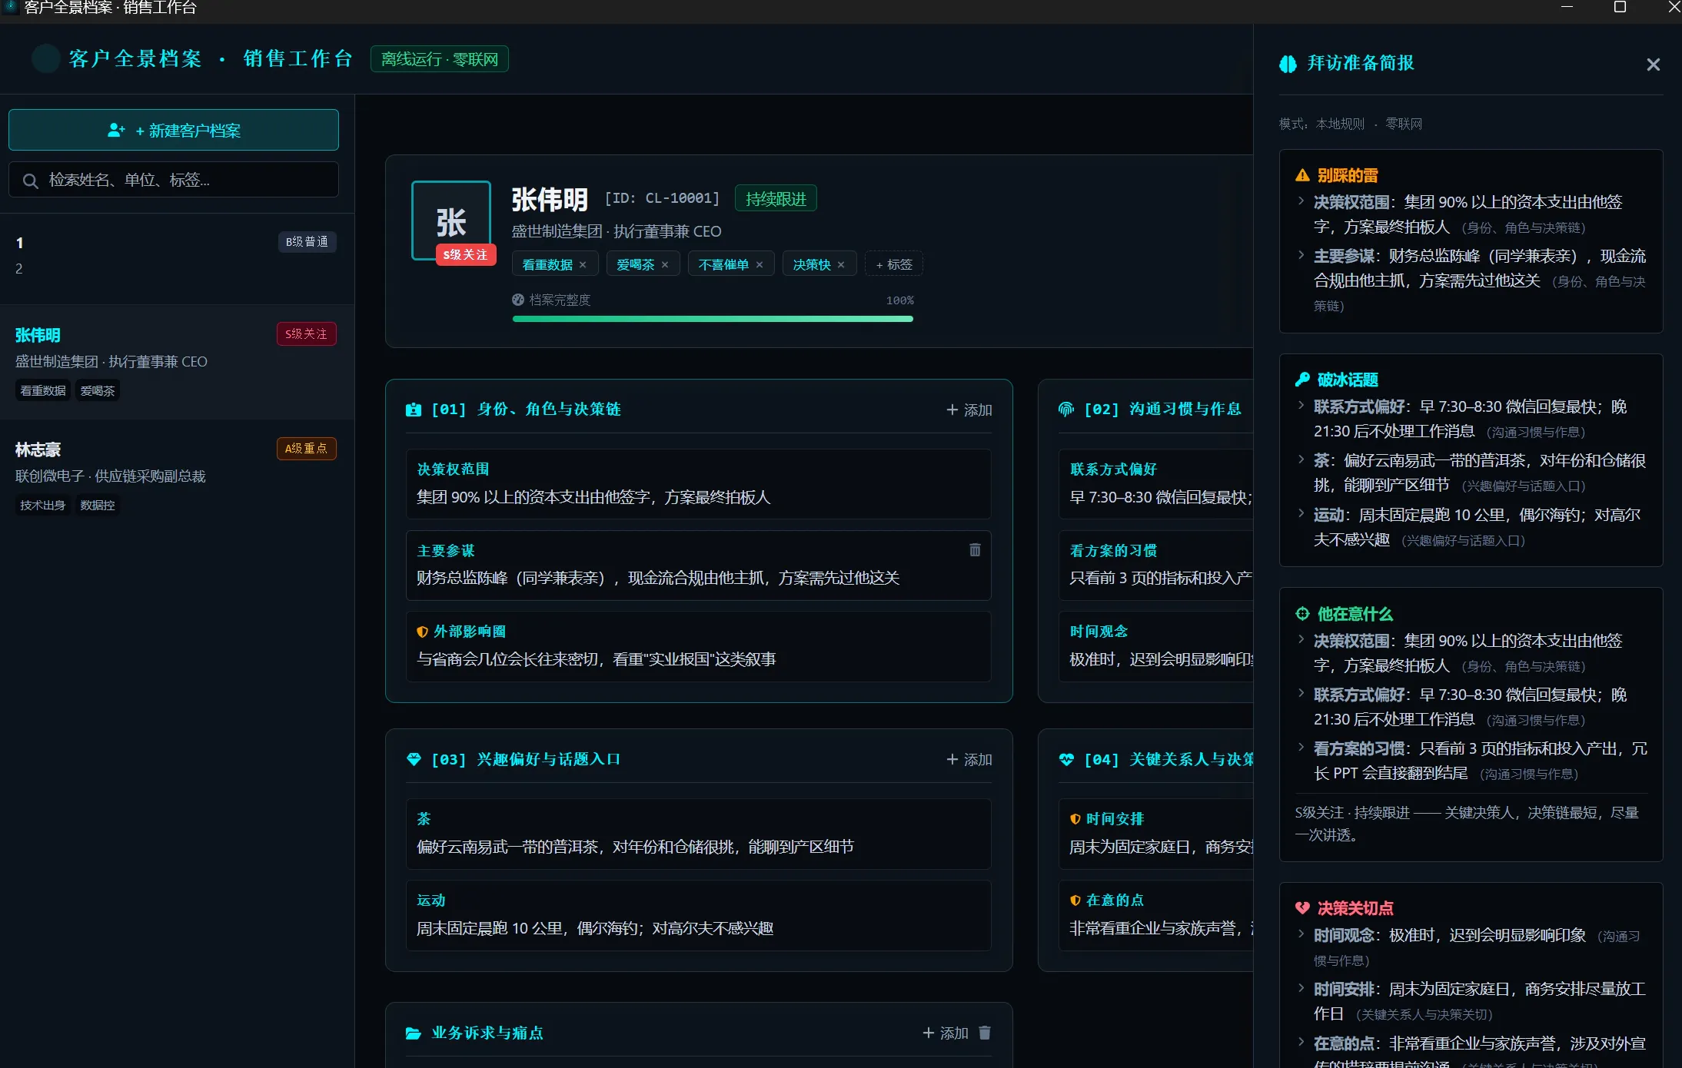Delete the 业务诉求与痛点 section via trash icon
The image size is (1682, 1068).
tap(985, 1033)
